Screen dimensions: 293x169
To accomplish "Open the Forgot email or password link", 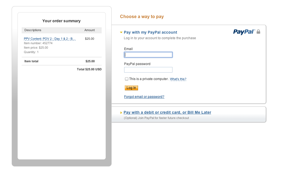I will 144,97.
